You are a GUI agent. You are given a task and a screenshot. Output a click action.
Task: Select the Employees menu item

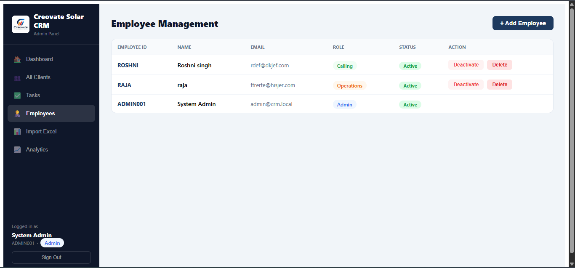click(x=51, y=114)
